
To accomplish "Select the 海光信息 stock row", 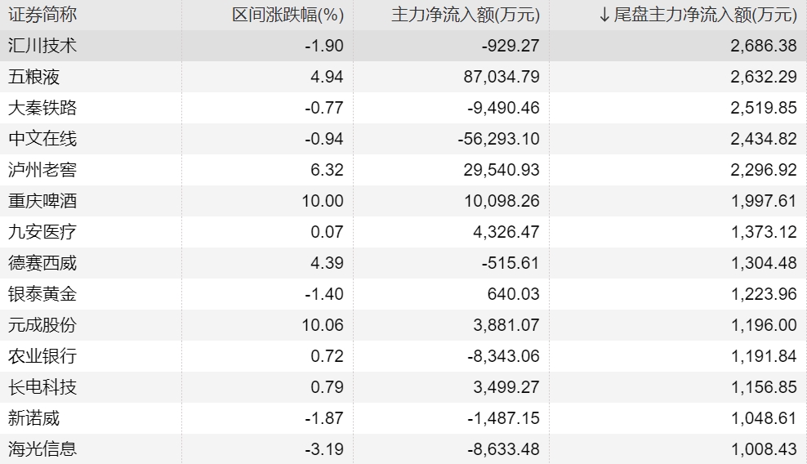I will [x=42, y=449].
